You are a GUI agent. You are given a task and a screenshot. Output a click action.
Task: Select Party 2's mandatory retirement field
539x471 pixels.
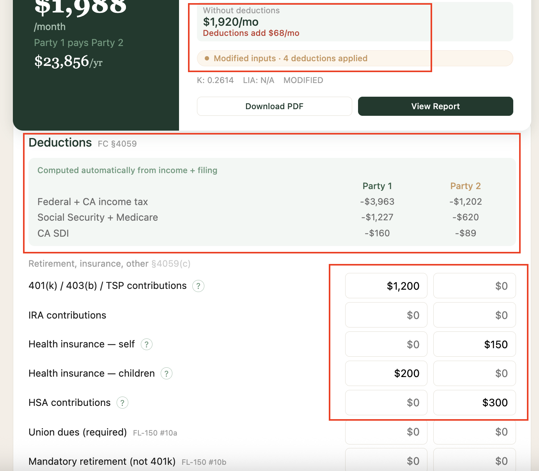pos(474,461)
